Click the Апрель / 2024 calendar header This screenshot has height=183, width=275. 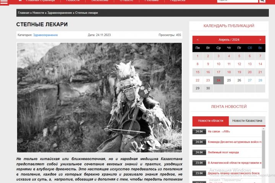(x=229, y=40)
